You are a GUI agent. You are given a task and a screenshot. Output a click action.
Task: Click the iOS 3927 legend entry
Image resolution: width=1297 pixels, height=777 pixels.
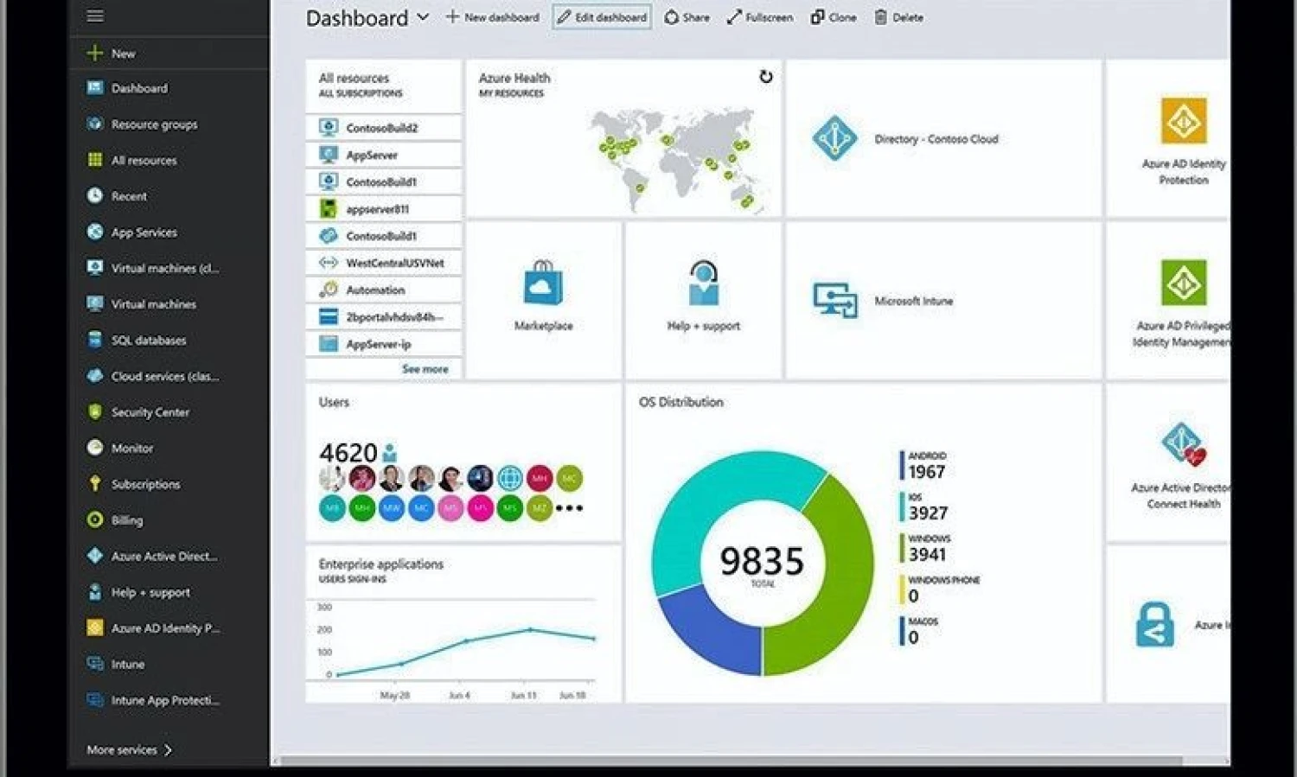tap(924, 507)
